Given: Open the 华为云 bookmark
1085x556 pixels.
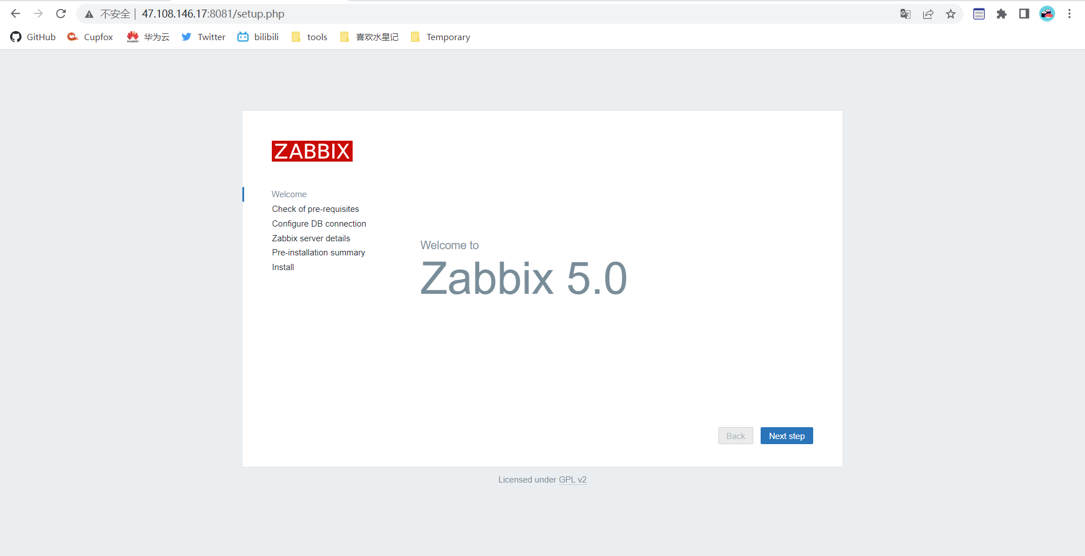Looking at the screenshot, I should coord(149,37).
